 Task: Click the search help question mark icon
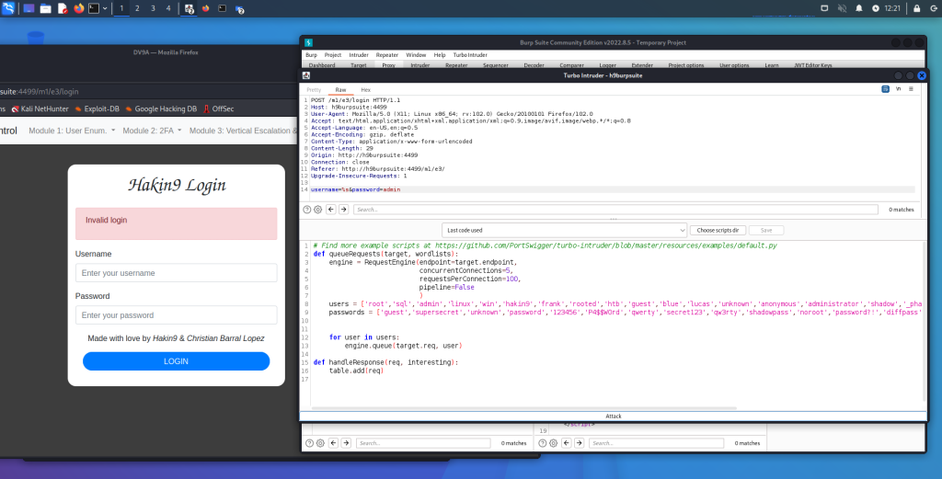click(x=307, y=210)
